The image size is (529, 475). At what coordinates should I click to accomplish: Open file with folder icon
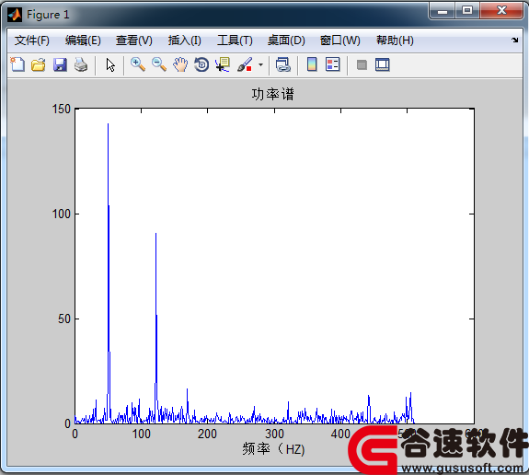pyautogui.click(x=39, y=64)
